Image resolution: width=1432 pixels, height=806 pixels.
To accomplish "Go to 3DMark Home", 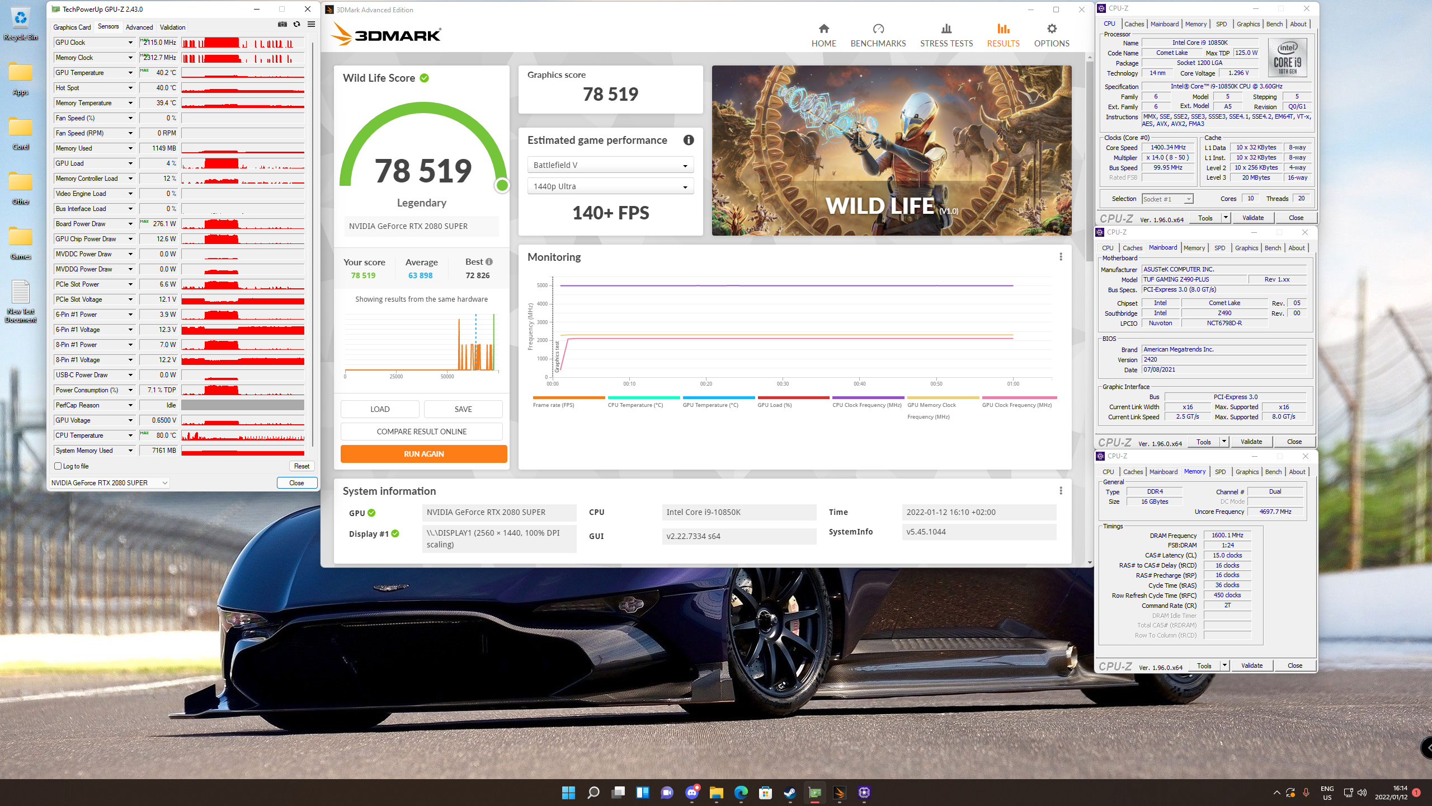I will pos(823,36).
